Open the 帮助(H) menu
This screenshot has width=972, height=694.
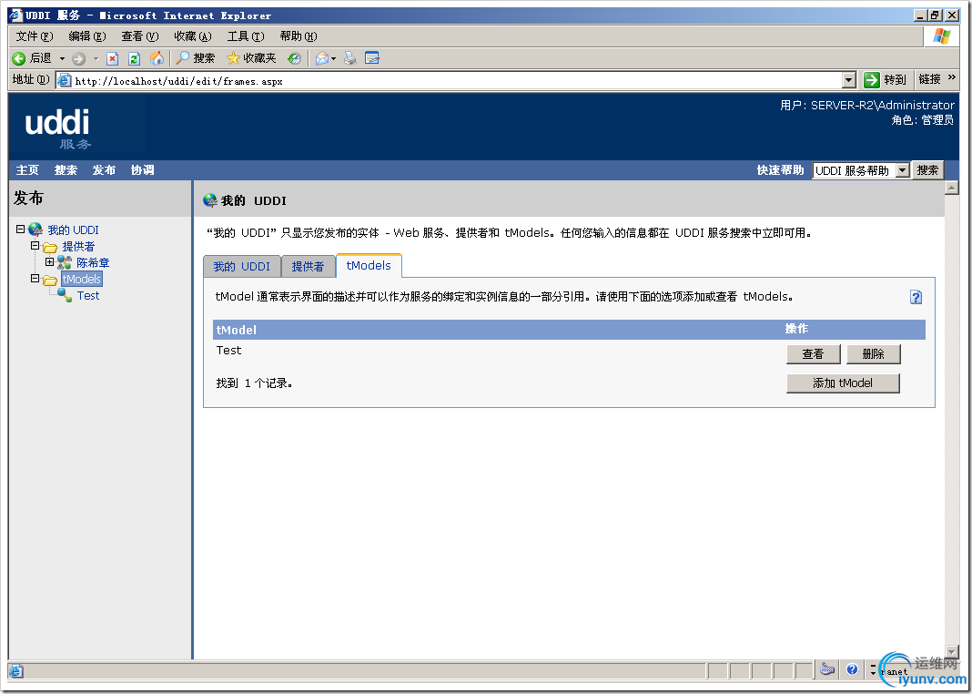(x=299, y=36)
